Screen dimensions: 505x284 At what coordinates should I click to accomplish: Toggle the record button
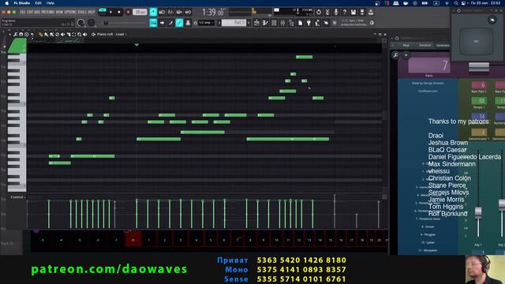coord(128,12)
